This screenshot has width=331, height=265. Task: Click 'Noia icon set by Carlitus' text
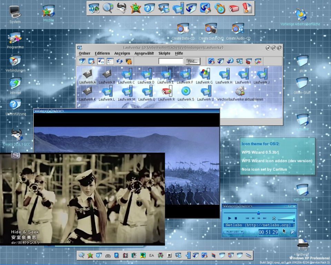[x=264, y=169]
